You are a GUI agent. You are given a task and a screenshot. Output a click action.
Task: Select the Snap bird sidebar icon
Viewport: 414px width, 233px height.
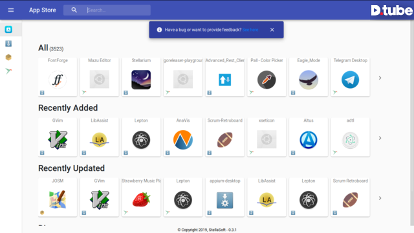(8, 71)
